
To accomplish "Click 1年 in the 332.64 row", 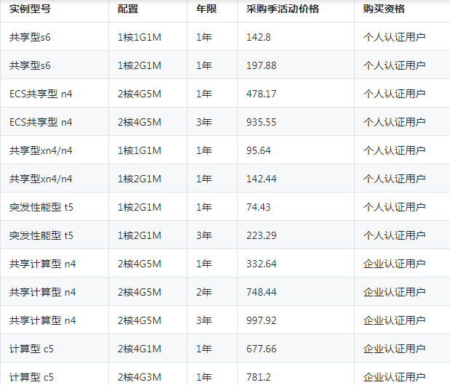I will (x=204, y=264).
